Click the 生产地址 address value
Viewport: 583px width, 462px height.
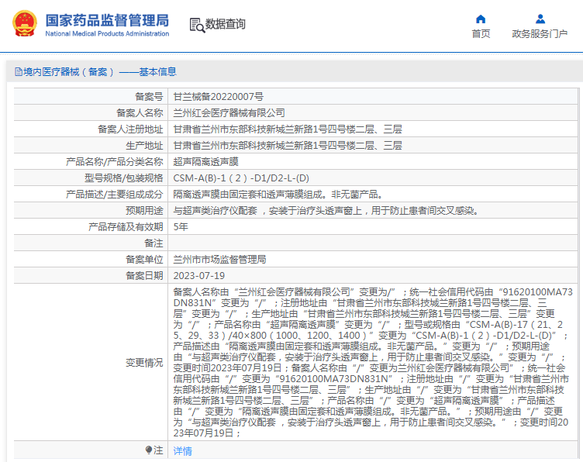[288, 146]
